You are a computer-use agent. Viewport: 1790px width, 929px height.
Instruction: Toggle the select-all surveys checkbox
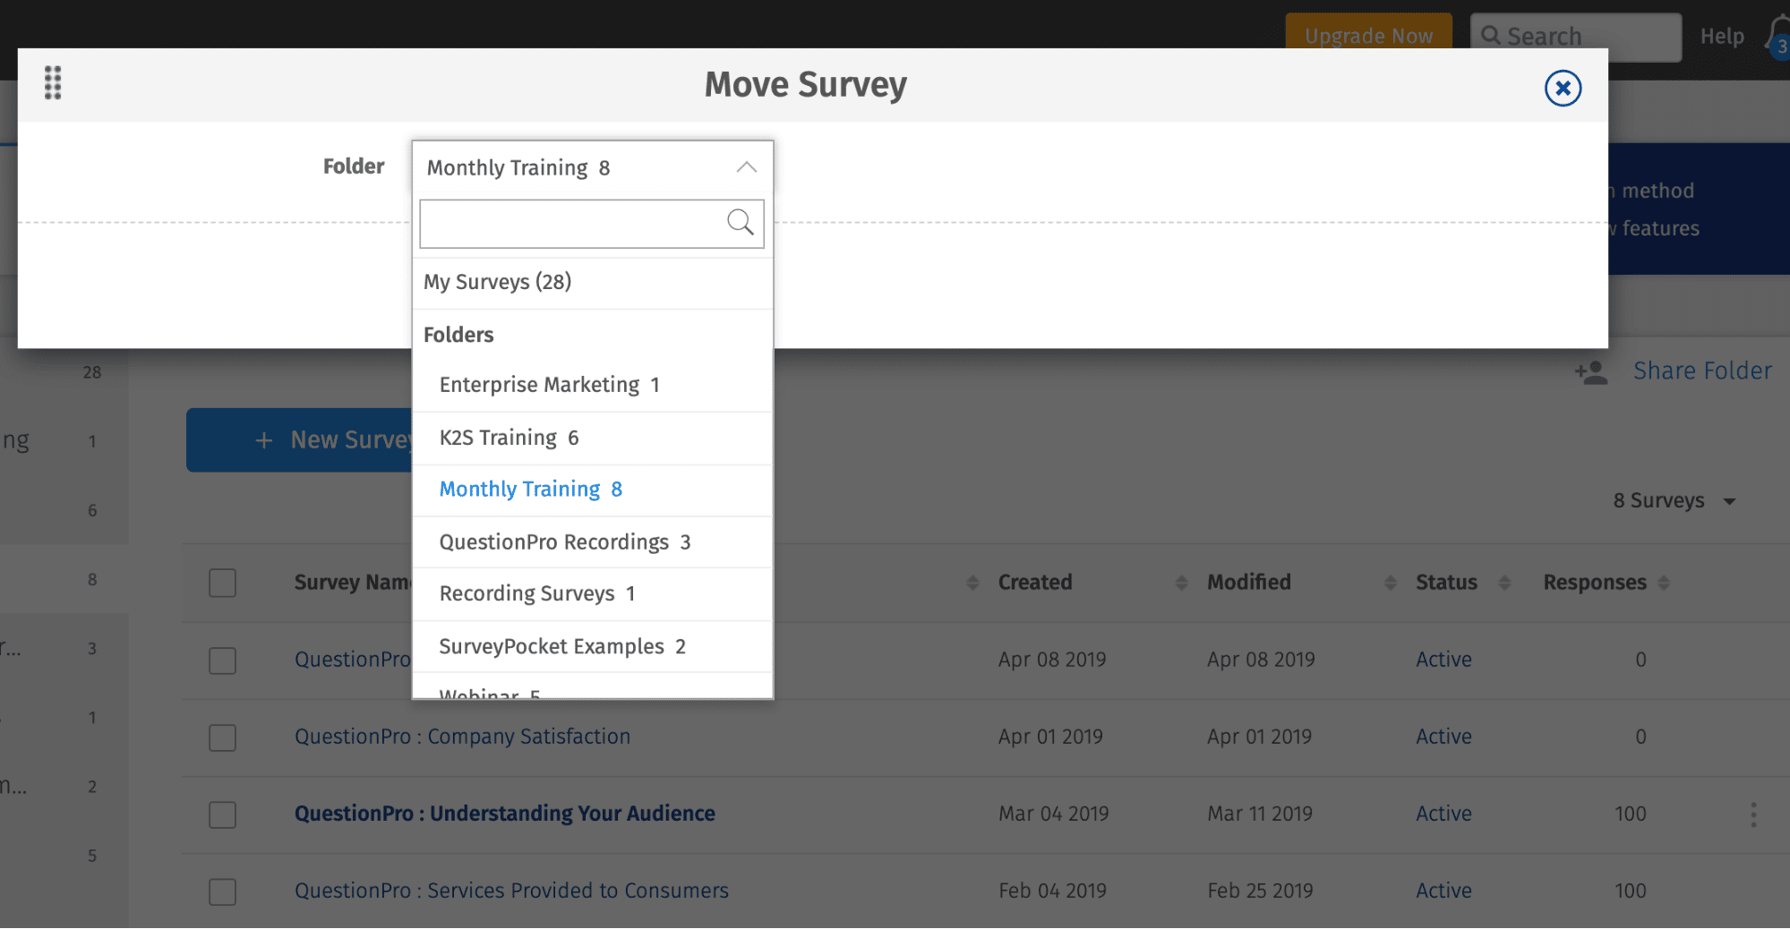(x=222, y=584)
